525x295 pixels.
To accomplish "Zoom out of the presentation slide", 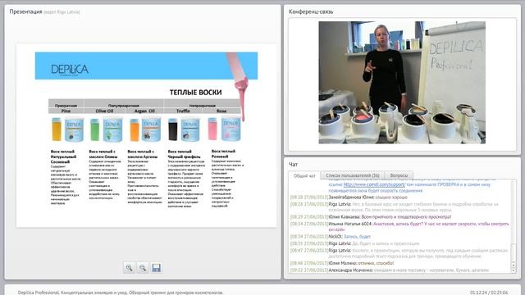I will tap(143, 268).
